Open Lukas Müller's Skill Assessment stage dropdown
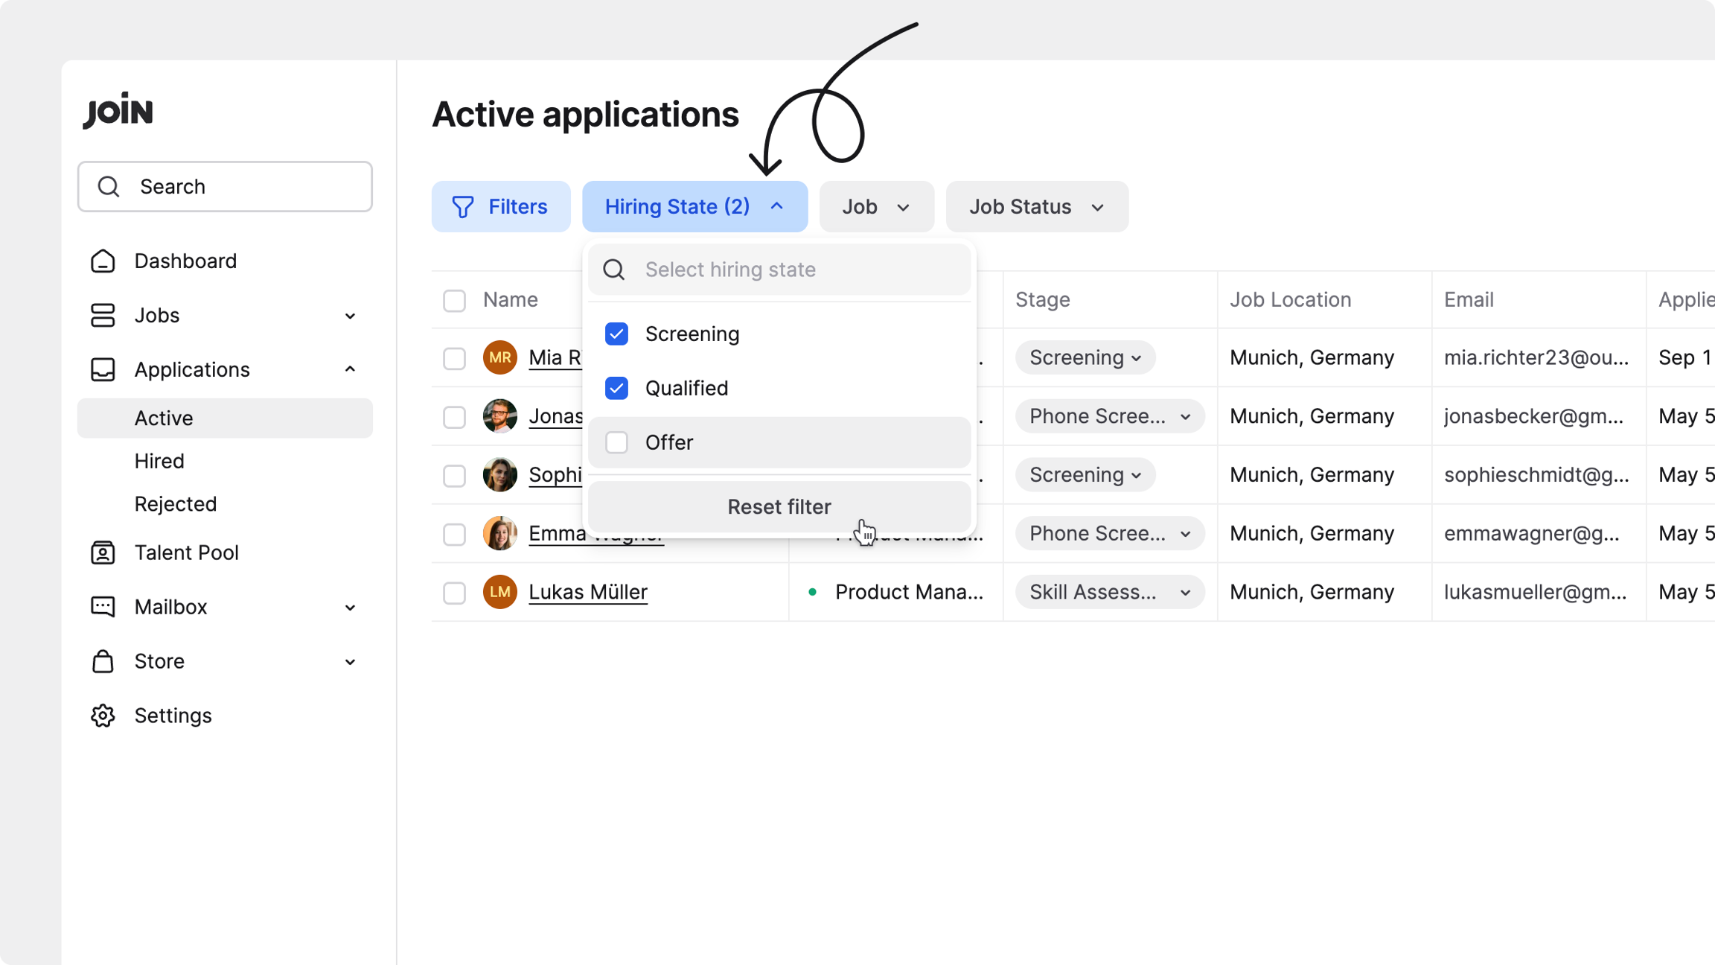Screen dimensions: 1715x965 [x=1109, y=593]
